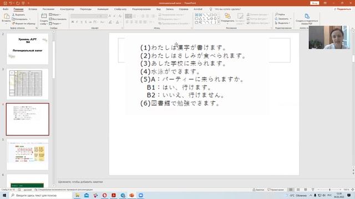
Task: Create a new slide
Action: (x=44, y=19)
